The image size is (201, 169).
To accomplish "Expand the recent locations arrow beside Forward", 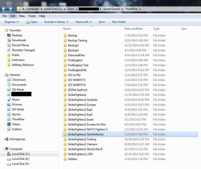I will pyautogui.click(x=15, y=9).
